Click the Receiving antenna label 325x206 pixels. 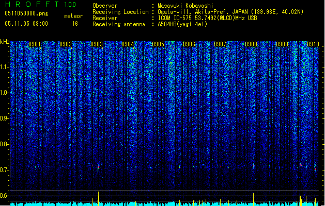coord(119,24)
